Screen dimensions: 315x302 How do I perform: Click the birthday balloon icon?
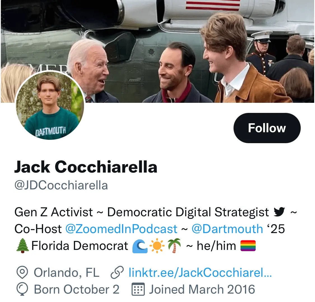22,290
